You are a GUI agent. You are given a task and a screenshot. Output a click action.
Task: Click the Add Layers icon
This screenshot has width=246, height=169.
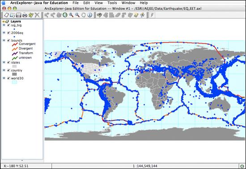(31, 15)
